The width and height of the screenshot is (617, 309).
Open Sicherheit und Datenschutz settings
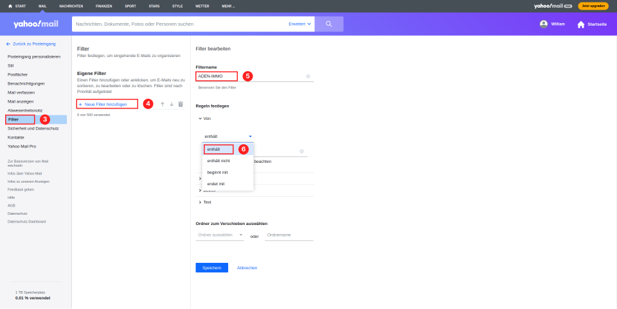[33, 128]
